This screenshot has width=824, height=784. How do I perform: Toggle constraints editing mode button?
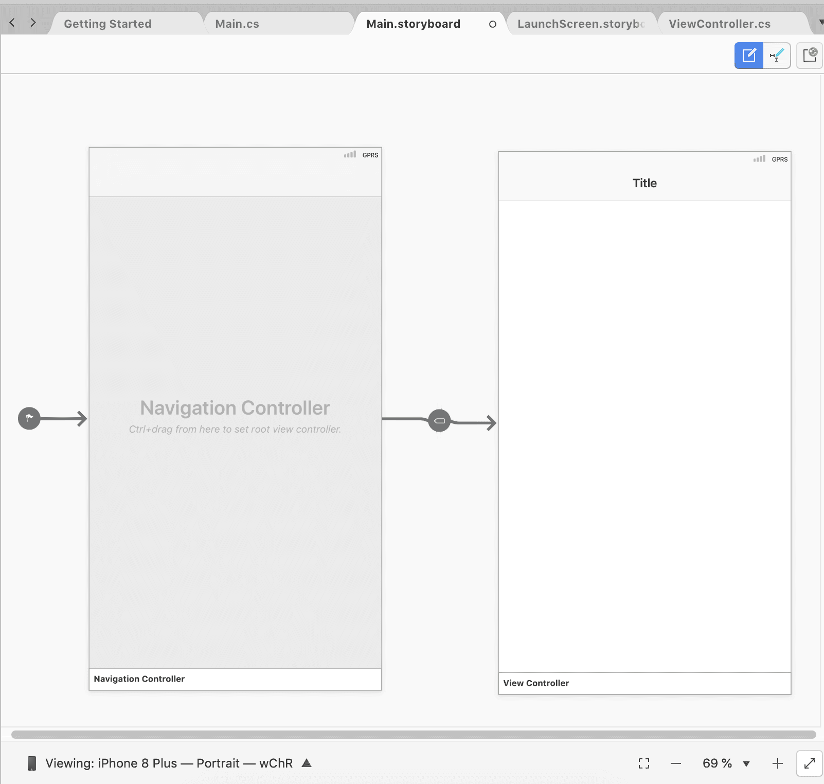pyautogui.click(x=777, y=55)
